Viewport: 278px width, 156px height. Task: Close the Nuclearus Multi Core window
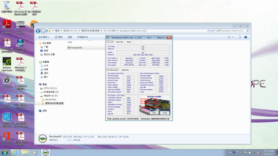click(169, 38)
